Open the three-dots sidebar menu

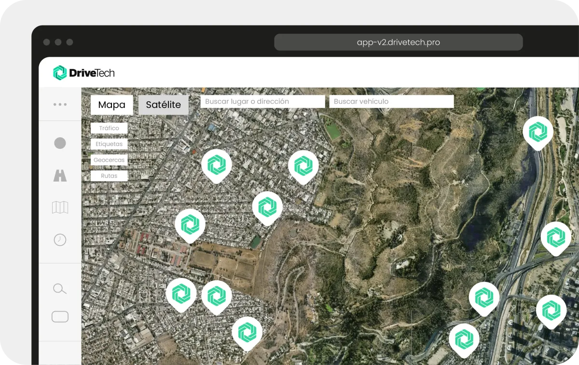click(x=60, y=104)
